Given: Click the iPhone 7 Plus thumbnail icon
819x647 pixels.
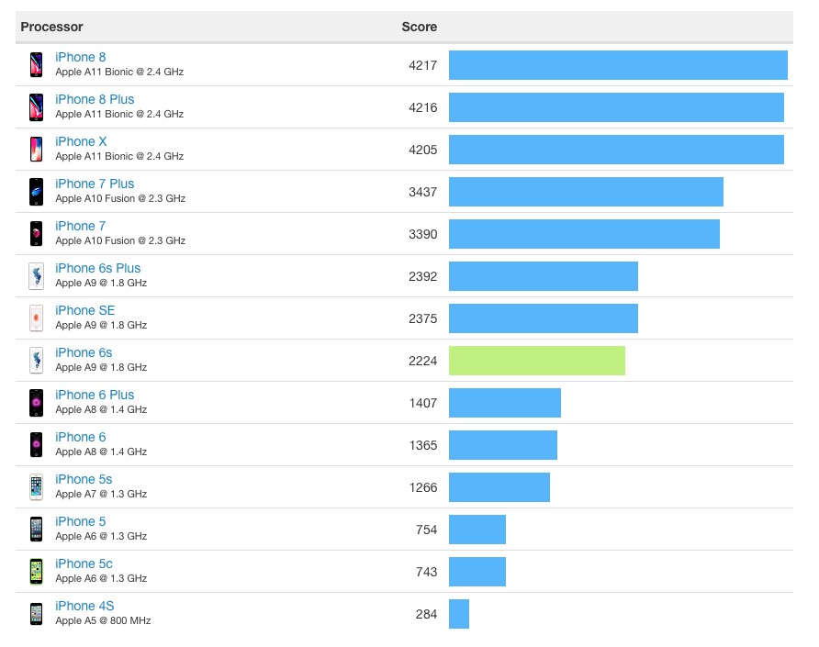Looking at the screenshot, I should [36, 191].
